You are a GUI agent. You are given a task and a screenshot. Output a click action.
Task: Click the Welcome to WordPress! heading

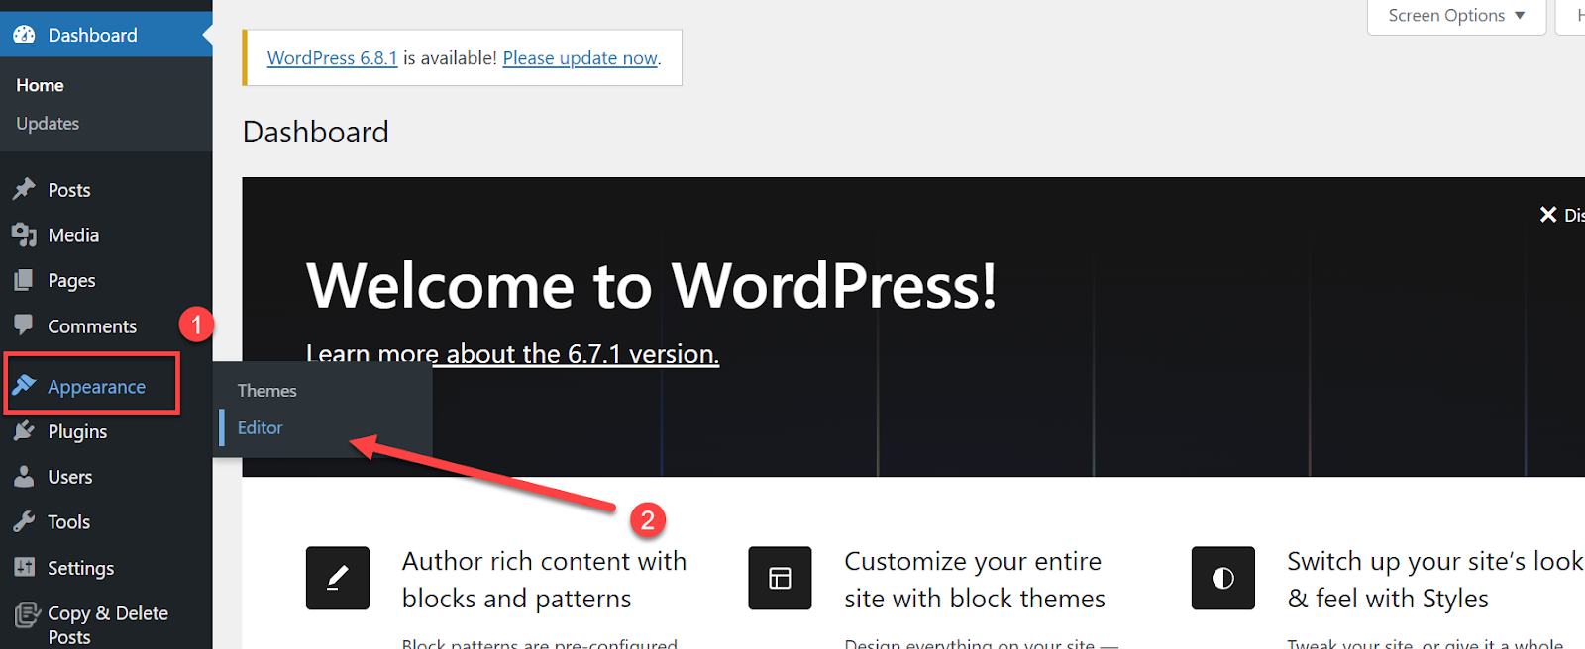pyautogui.click(x=651, y=286)
